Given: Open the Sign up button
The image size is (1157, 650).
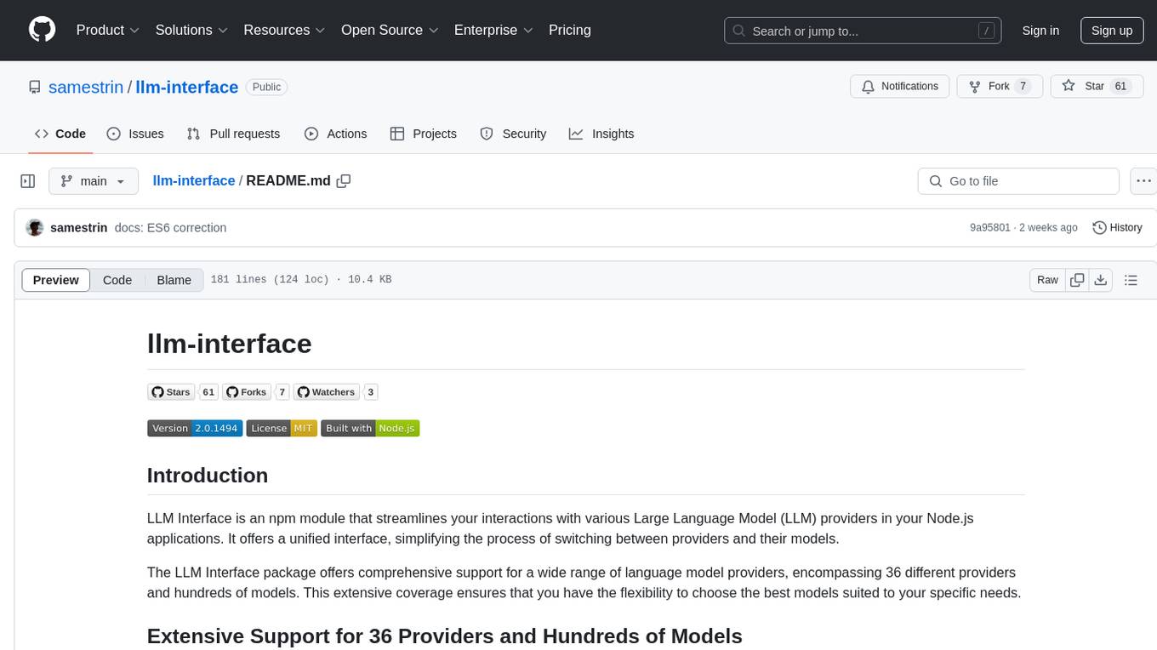Looking at the screenshot, I should [1112, 31].
